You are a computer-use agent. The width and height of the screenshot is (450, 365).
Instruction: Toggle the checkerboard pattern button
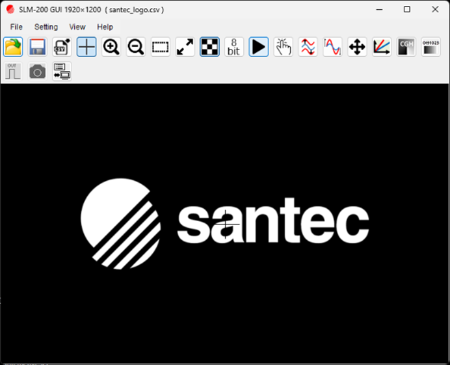click(x=209, y=47)
